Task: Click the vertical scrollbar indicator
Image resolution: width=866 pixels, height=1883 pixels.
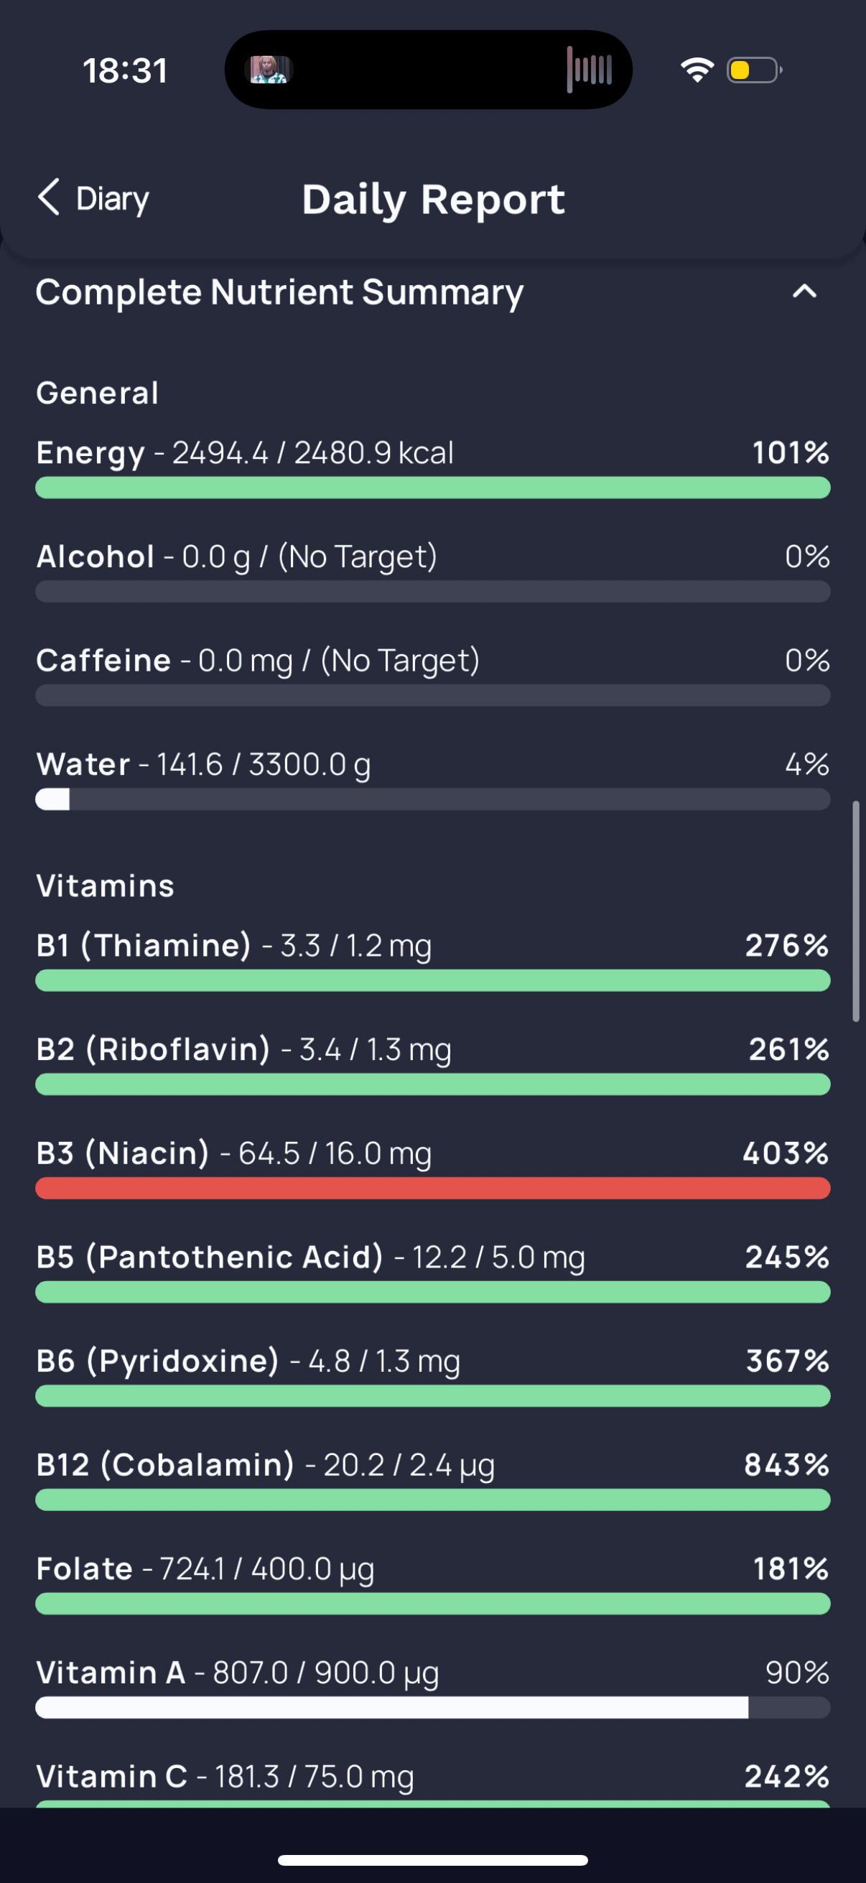Action: (855, 911)
